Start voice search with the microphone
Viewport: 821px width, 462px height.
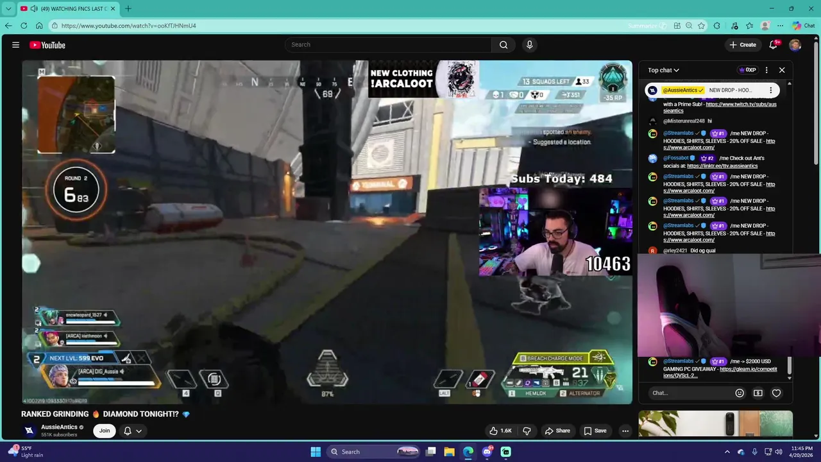[x=529, y=45]
